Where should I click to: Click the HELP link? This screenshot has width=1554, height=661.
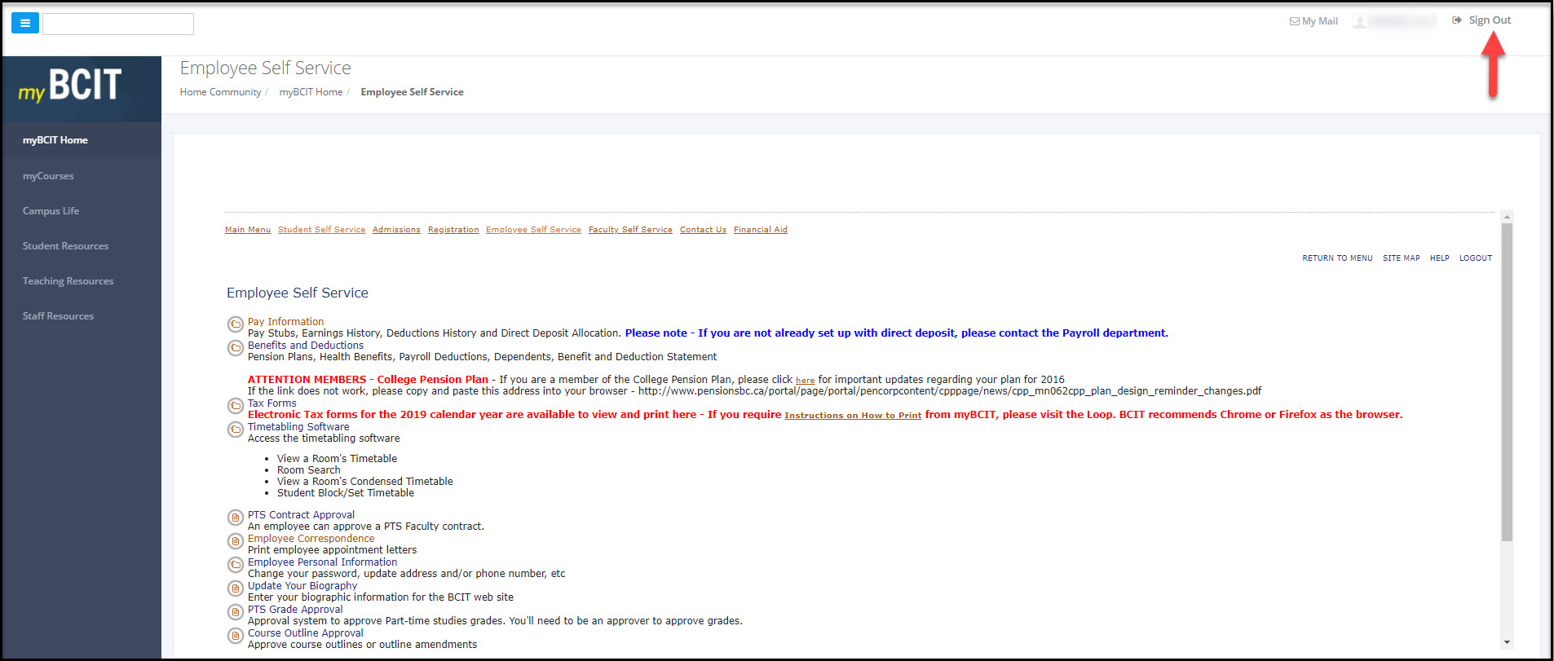1440,258
